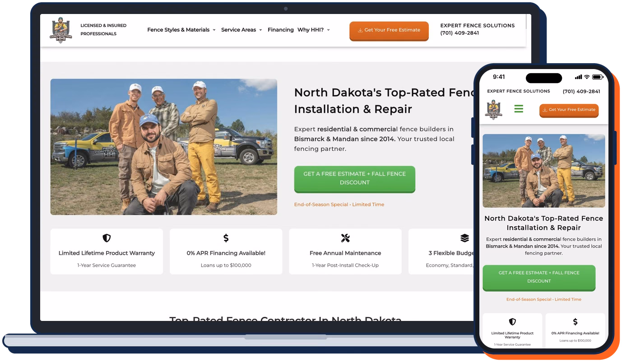Click the layers icon above 3 Flexible Budget
Image resolution: width=622 pixels, height=362 pixels.
coord(464,238)
